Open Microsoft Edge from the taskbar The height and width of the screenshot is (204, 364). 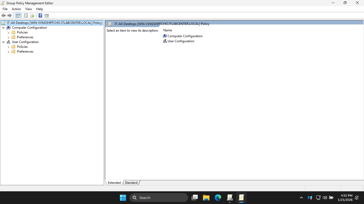point(218,198)
